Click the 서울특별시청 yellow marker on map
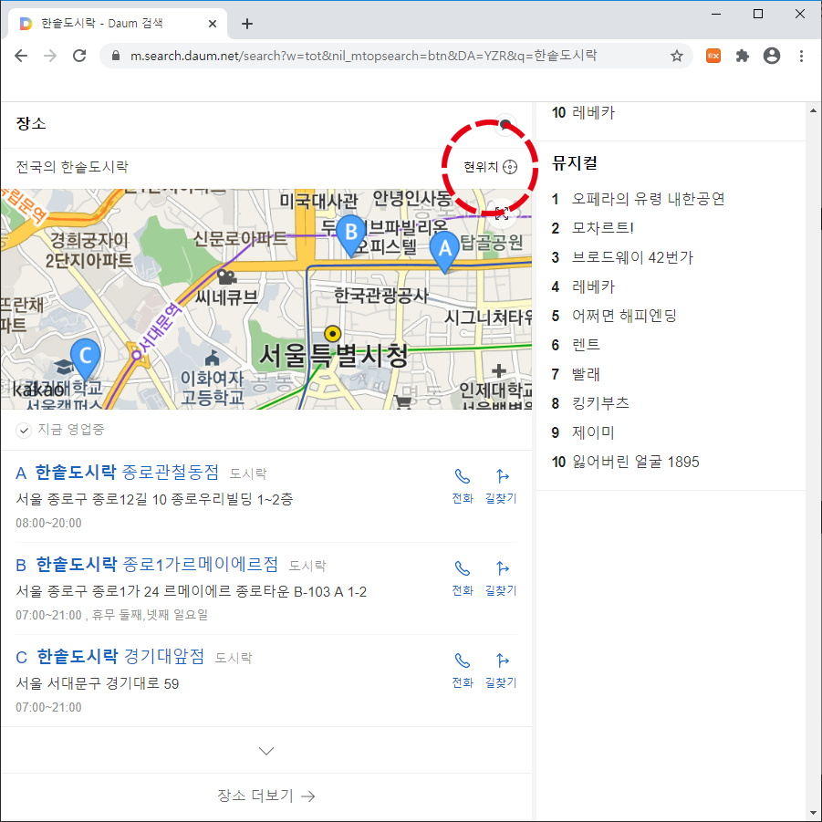 (332, 333)
